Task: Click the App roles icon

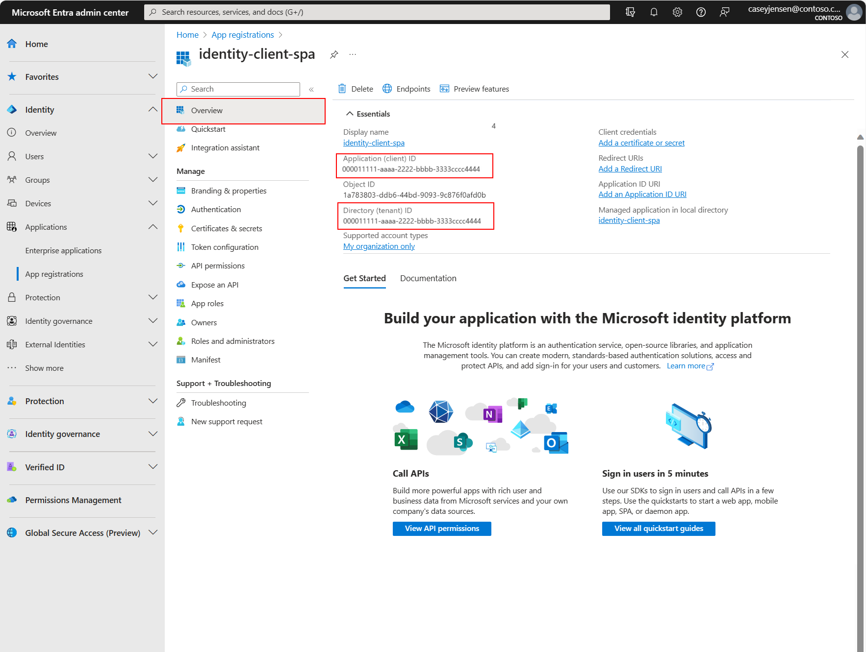Action: (181, 303)
